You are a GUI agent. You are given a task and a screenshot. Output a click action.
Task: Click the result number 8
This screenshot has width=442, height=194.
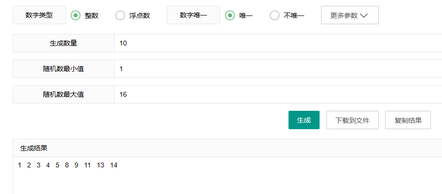[x=67, y=165]
